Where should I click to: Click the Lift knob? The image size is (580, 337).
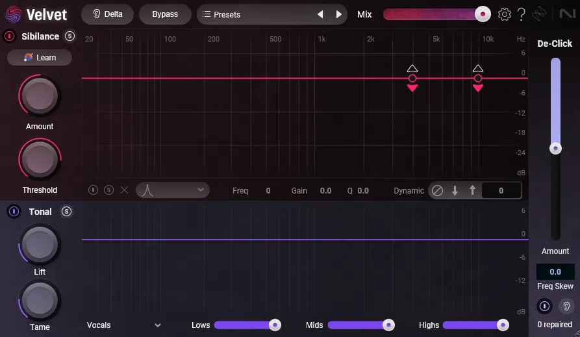(x=39, y=245)
